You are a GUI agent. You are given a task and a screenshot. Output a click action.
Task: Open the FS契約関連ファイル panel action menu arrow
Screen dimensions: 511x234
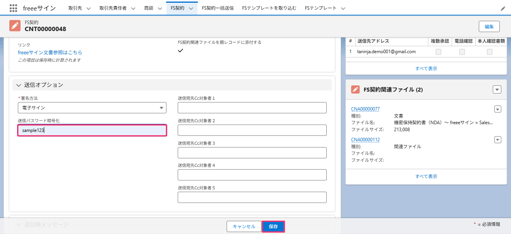[x=497, y=90]
